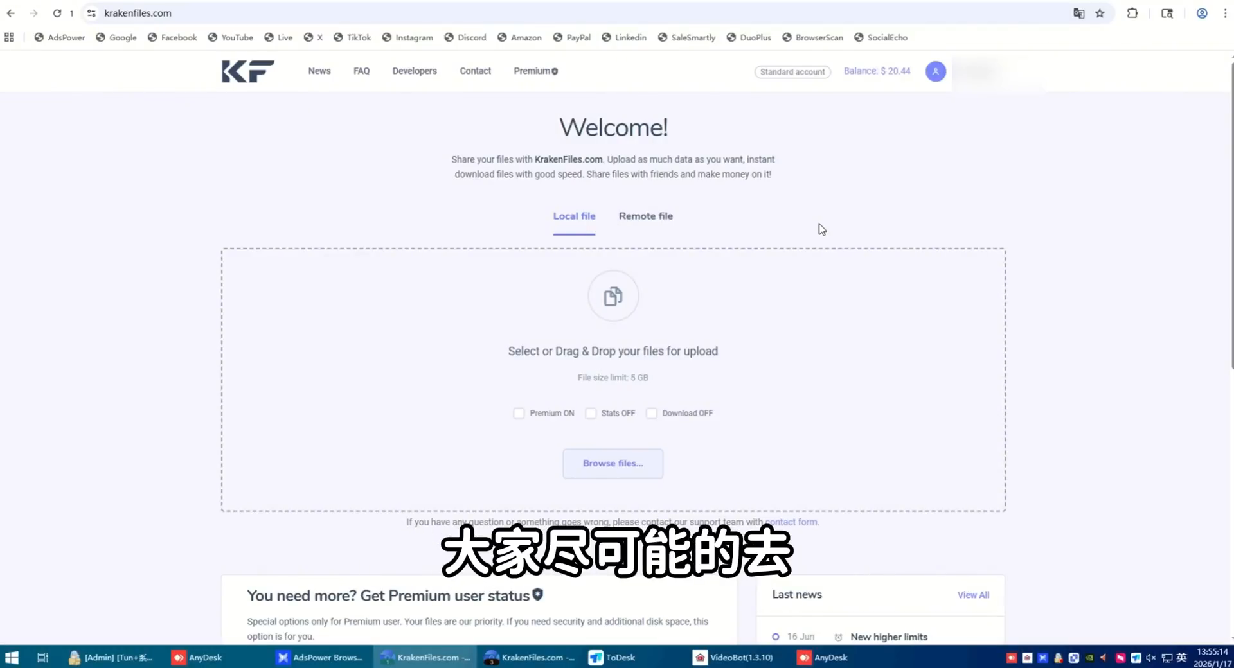
Task: Open the browser three-dot menu
Action: pyautogui.click(x=1225, y=13)
